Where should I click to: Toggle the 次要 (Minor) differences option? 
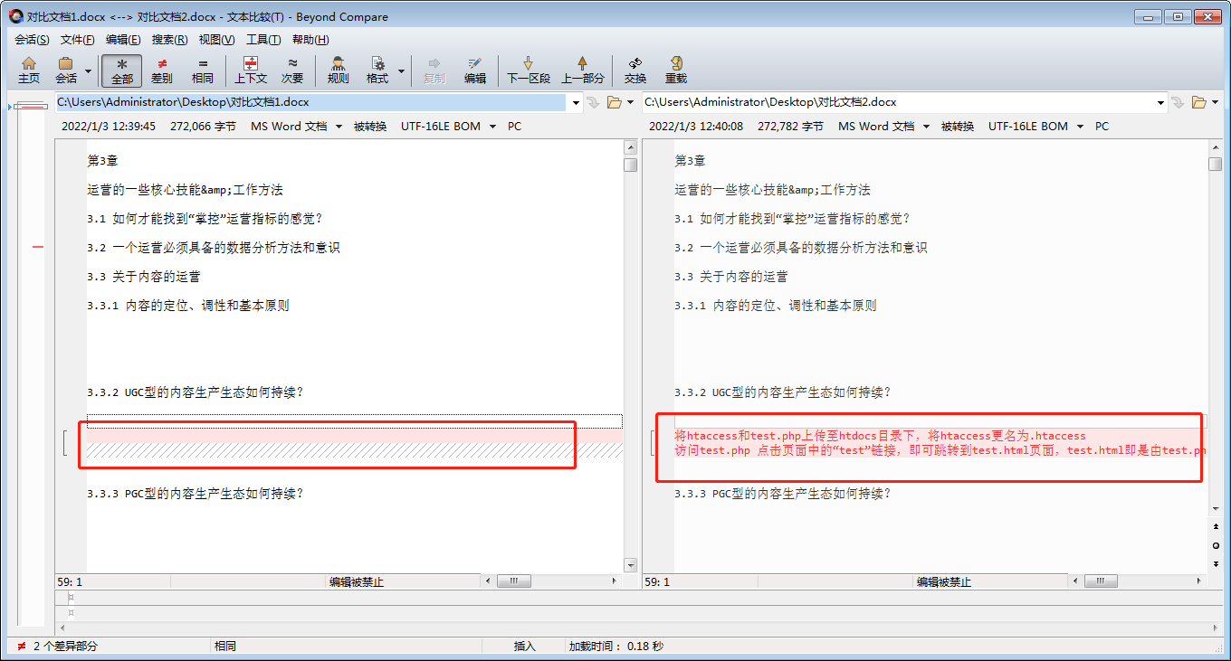(x=292, y=71)
